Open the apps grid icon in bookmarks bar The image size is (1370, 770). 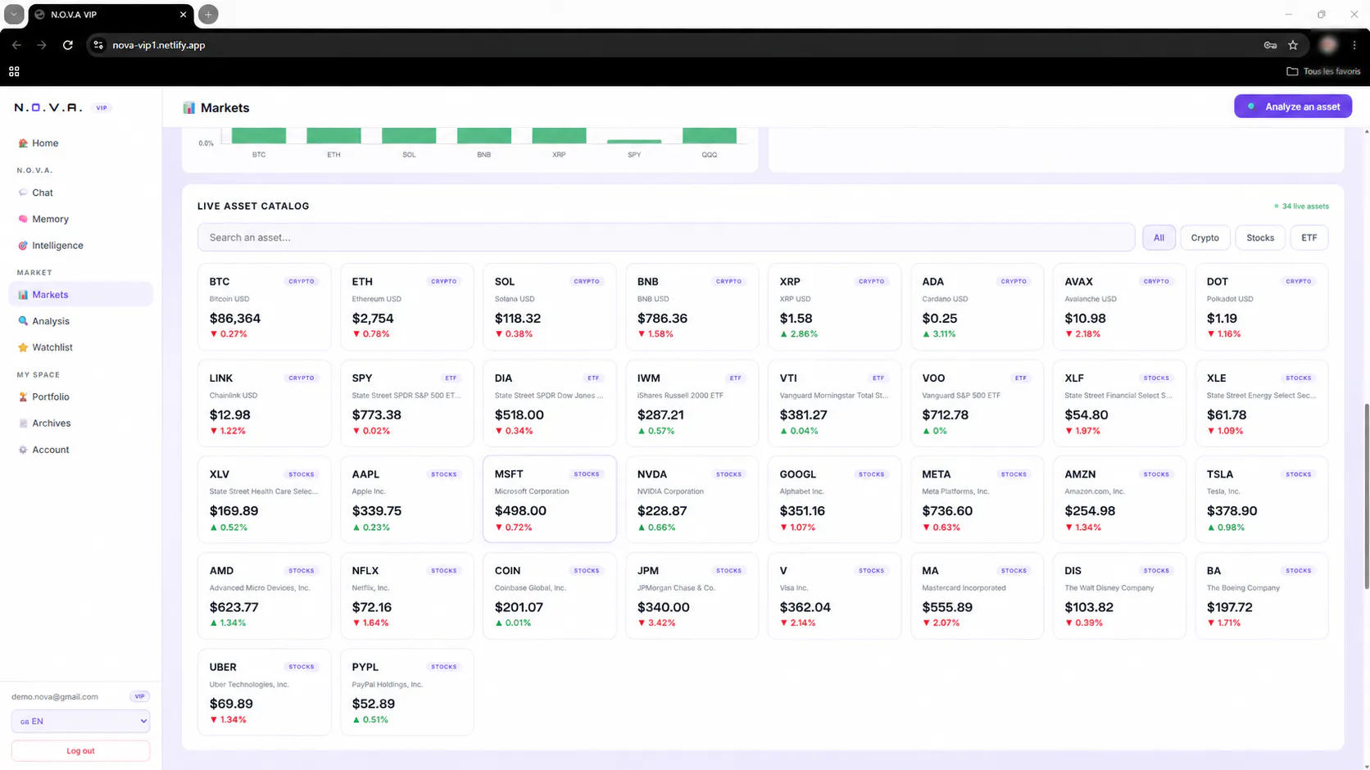14,71
